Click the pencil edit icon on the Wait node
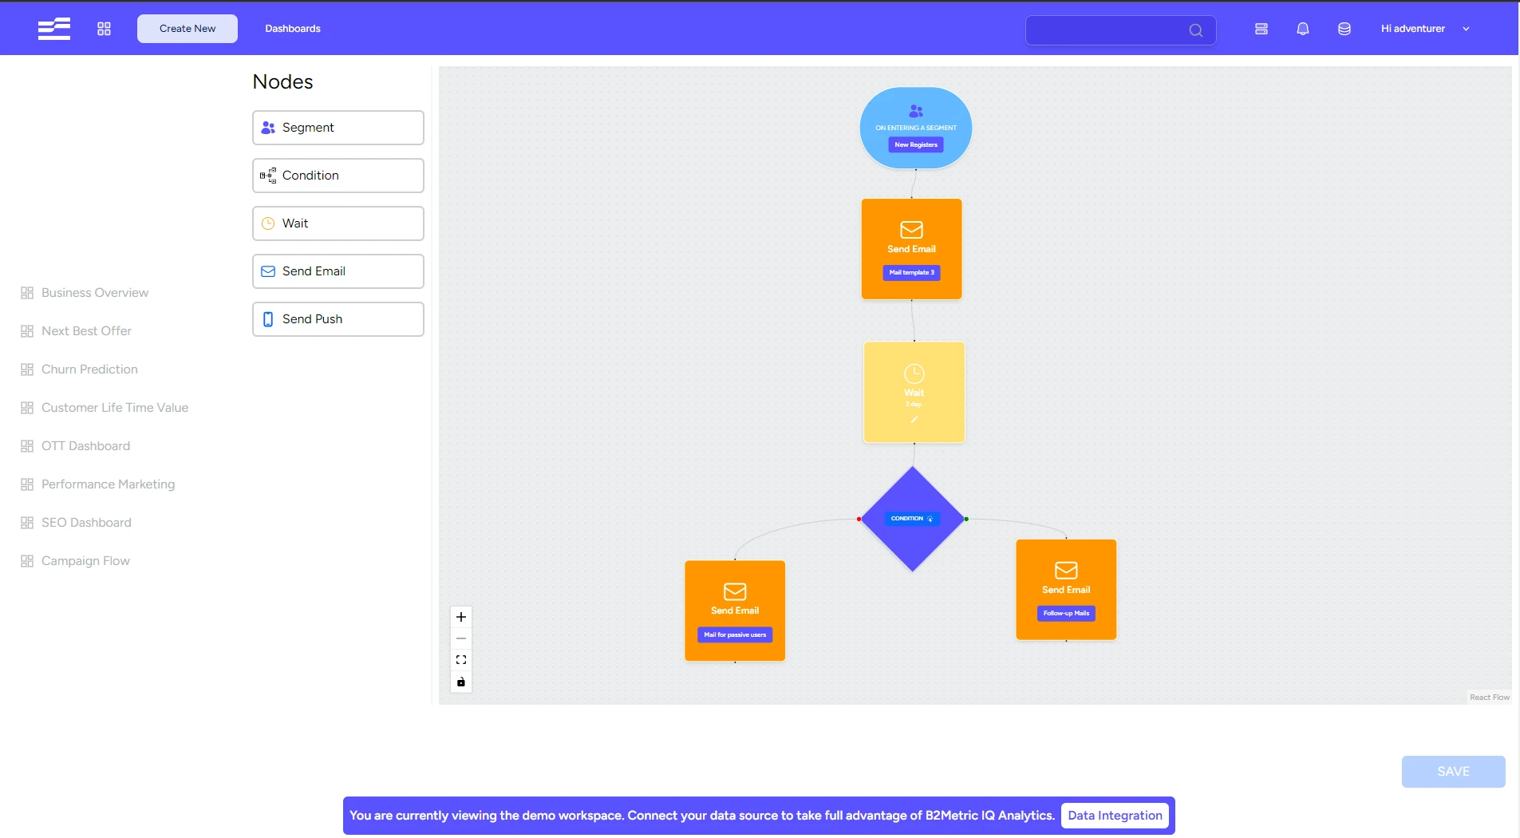Screen dimensions: 1520x838 (914, 420)
